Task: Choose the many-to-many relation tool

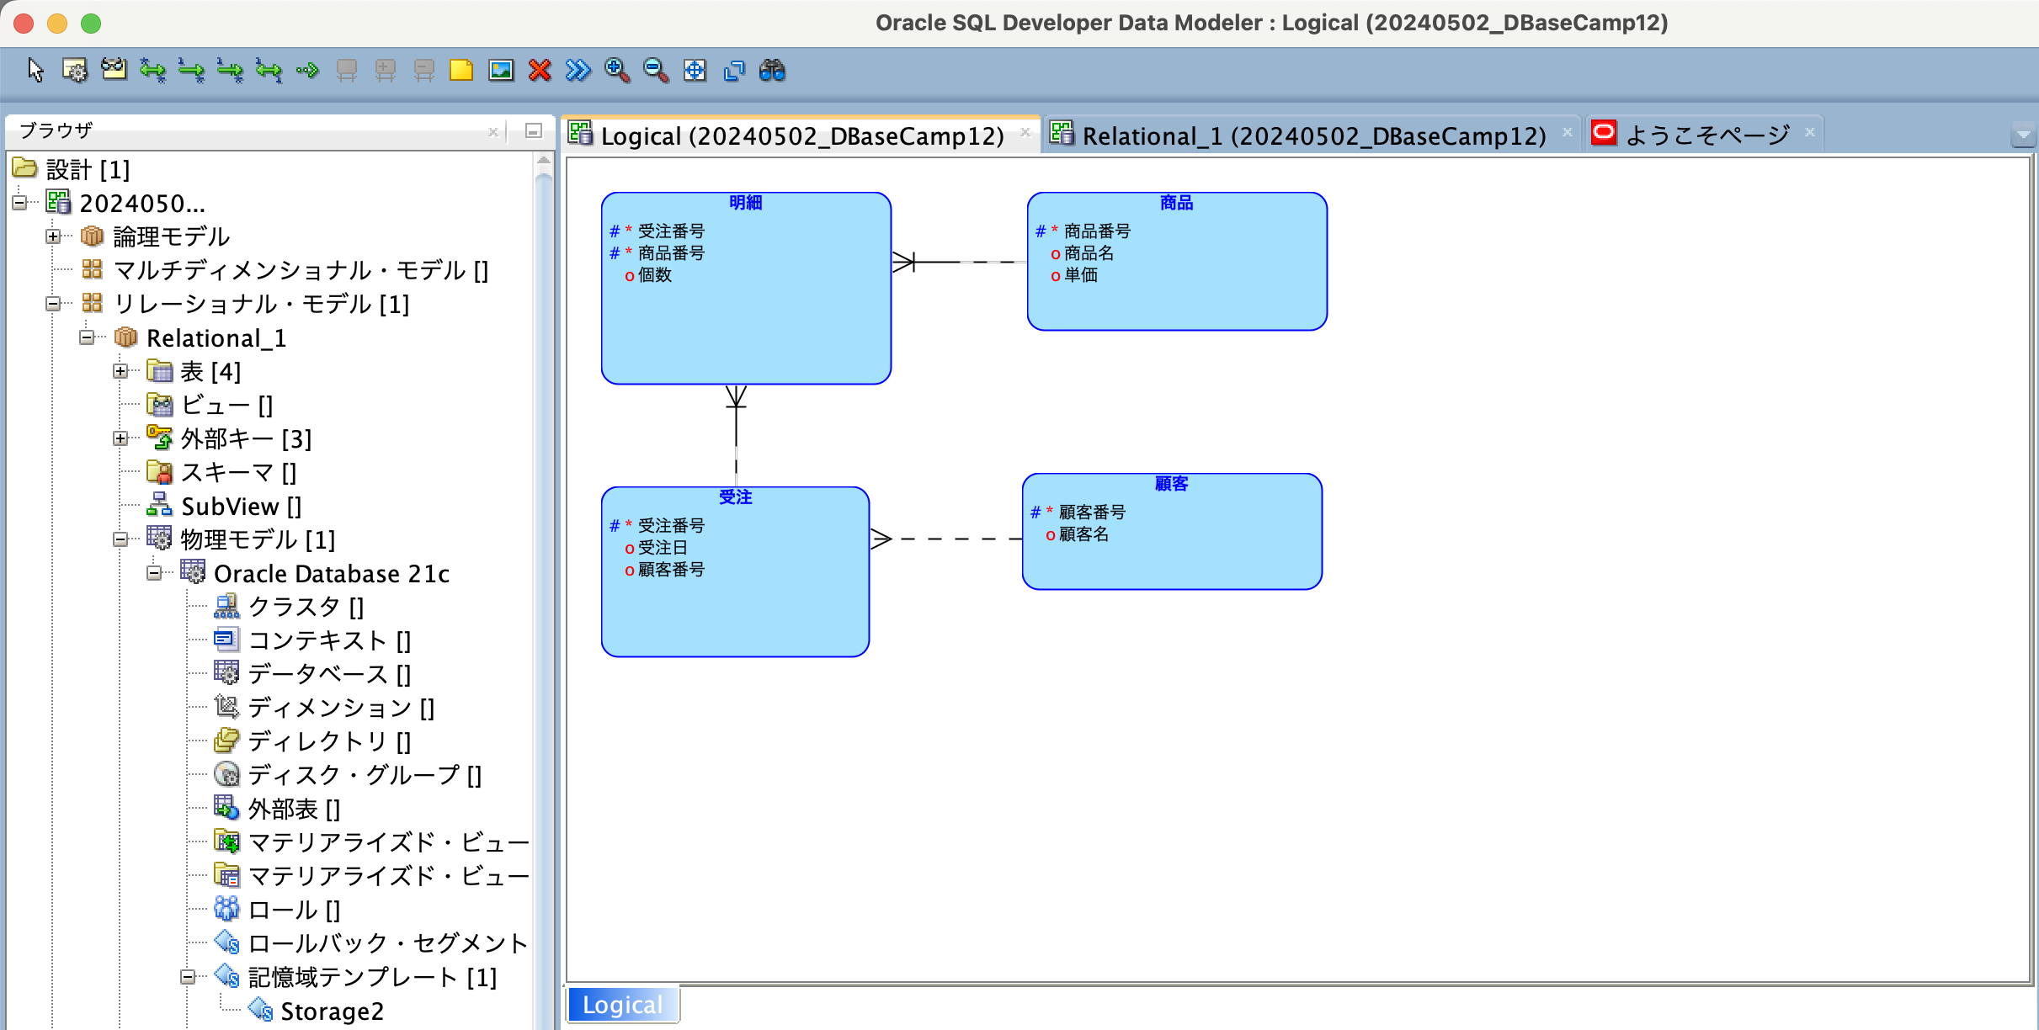Action: point(152,70)
